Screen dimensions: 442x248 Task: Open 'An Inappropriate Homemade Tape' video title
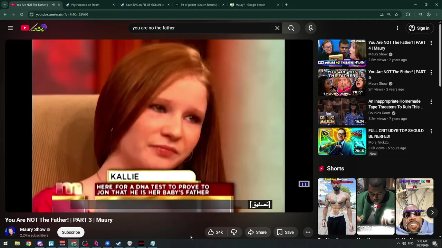[x=396, y=104]
